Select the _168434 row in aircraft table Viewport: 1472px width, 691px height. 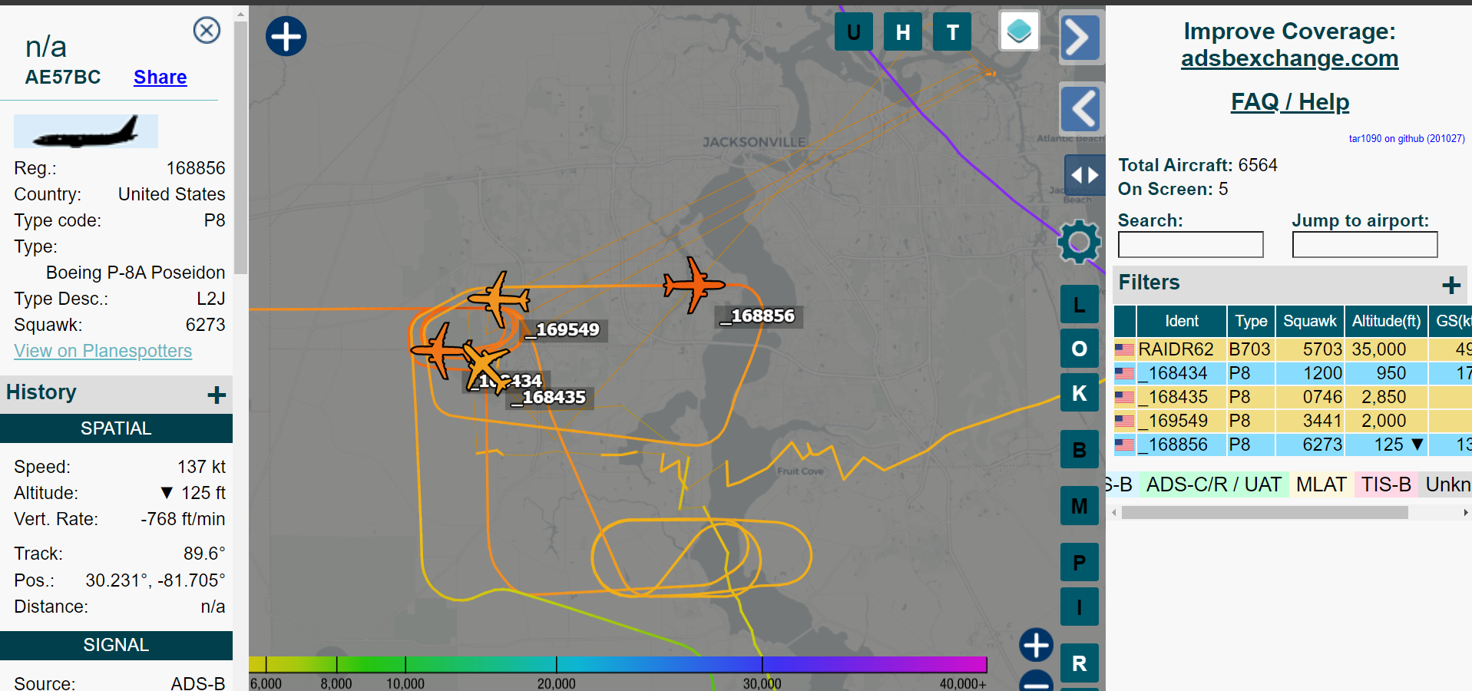(1292, 373)
